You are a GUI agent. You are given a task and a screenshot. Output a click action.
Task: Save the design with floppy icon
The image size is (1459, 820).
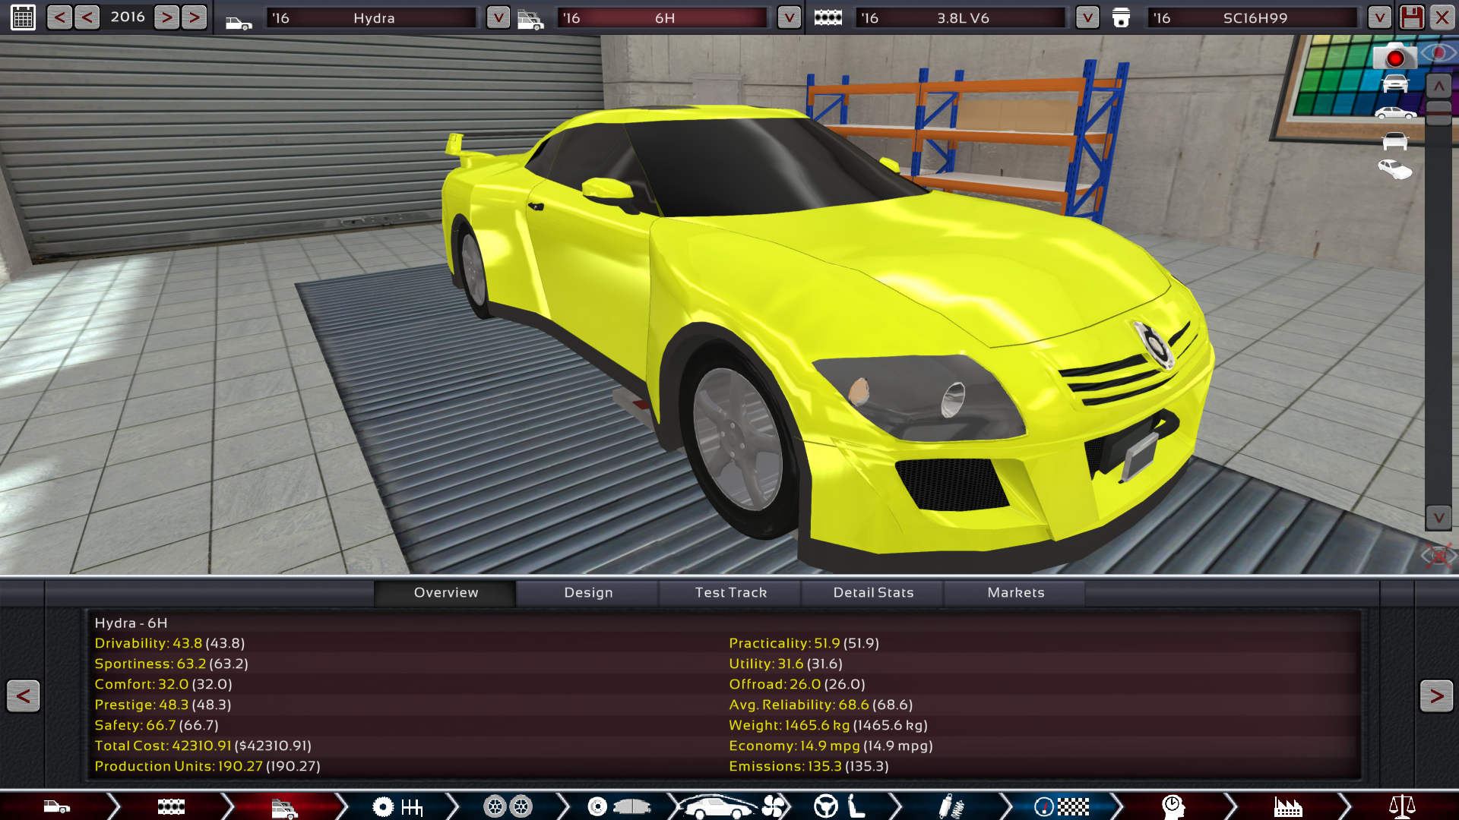tap(1411, 17)
